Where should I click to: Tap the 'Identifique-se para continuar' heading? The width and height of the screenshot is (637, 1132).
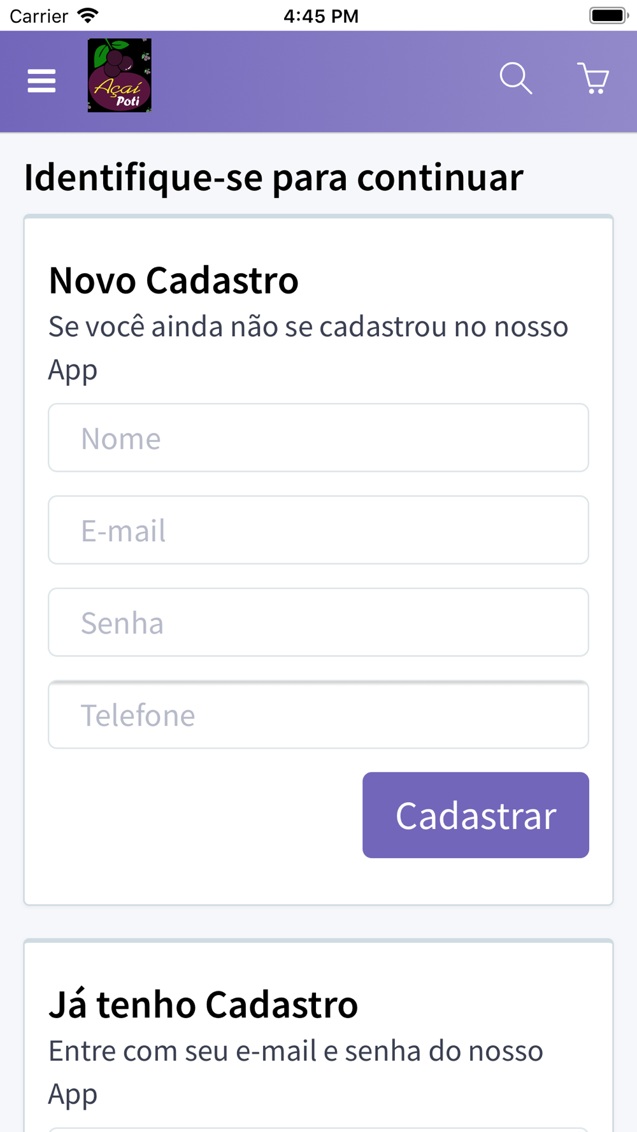coord(274,177)
